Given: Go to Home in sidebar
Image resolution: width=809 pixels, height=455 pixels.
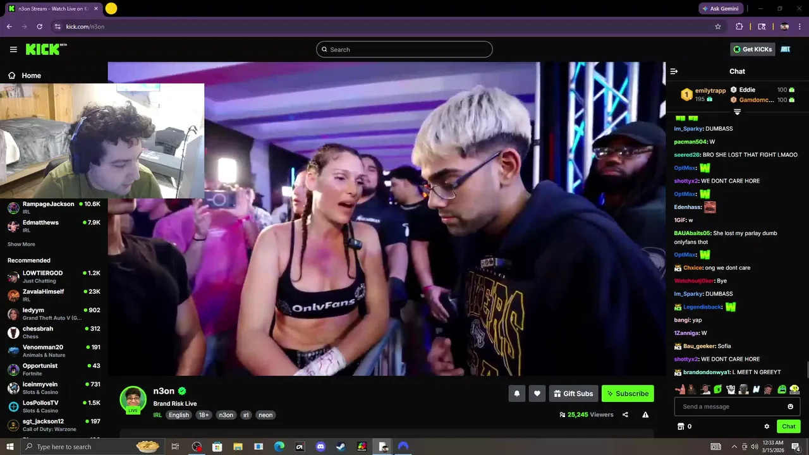Looking at the screenshot, I should (x=25, y=75).
